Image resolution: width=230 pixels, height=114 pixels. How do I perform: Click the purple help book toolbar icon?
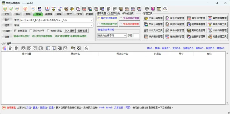153,9
